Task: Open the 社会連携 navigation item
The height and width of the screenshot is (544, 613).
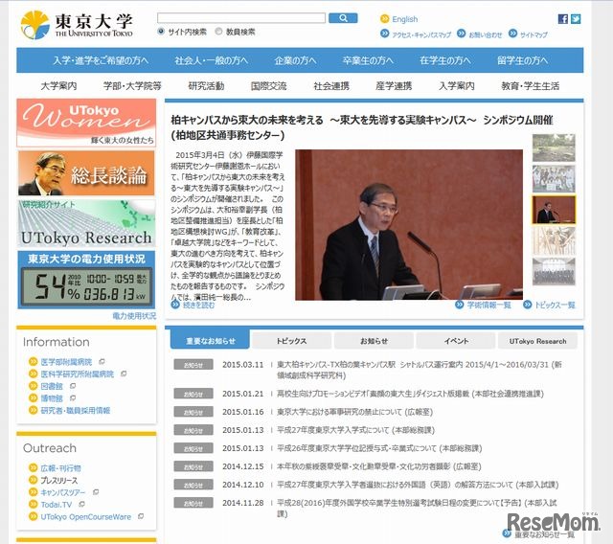Action: (x=331, y=85)
